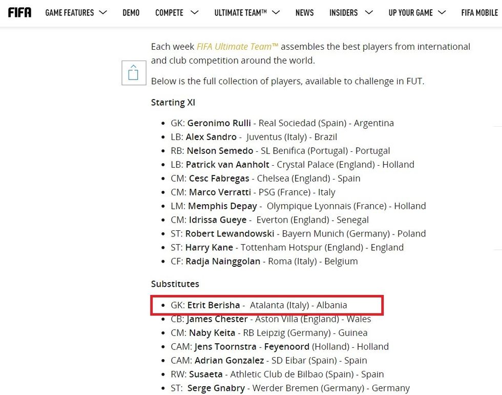
Task: Click the Geronimo Rulli goalkeeper entry
Action: coord(219,123)
